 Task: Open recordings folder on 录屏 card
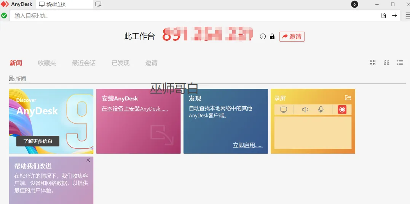pos(348,98)
